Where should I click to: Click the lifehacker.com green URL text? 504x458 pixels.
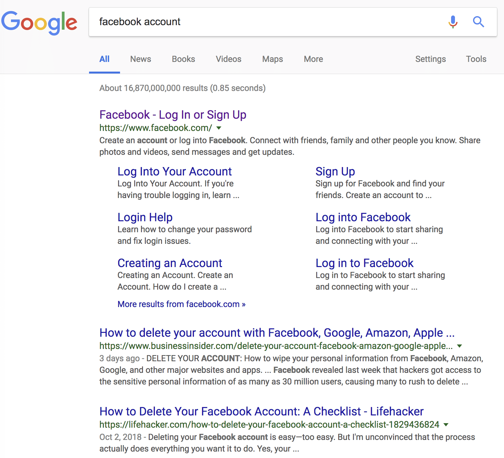pyautogui.click(x=269, y=425)
